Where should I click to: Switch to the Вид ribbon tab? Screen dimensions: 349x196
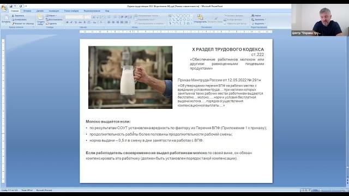(x=107, y=11)
